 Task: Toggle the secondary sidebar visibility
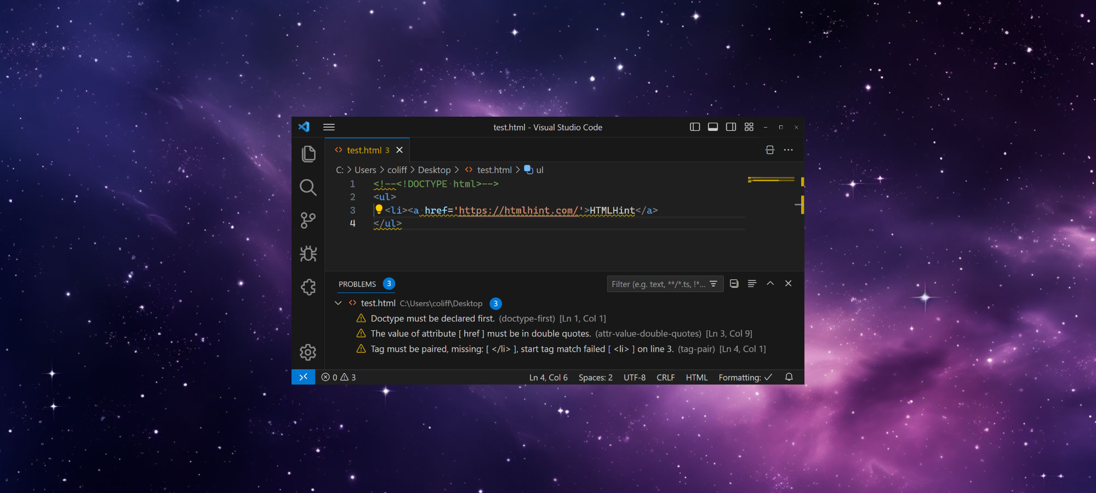pos(730,127)
